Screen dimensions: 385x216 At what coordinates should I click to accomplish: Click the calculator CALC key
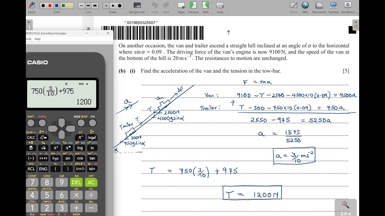[31, 137]
